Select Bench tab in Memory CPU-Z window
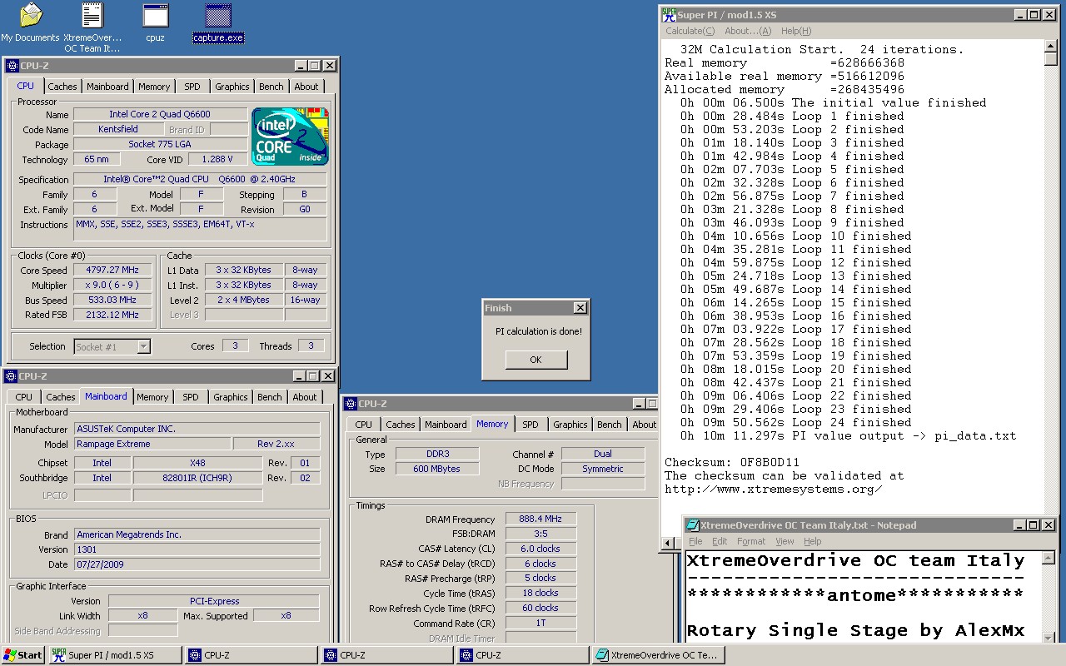The height and width of the screenshot is (666, 1066). 609,425
